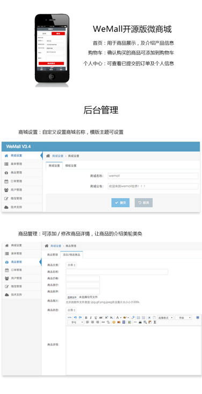Click the 商城公告 announcement input field
The image size is (202, 394).
pos(153,186)
